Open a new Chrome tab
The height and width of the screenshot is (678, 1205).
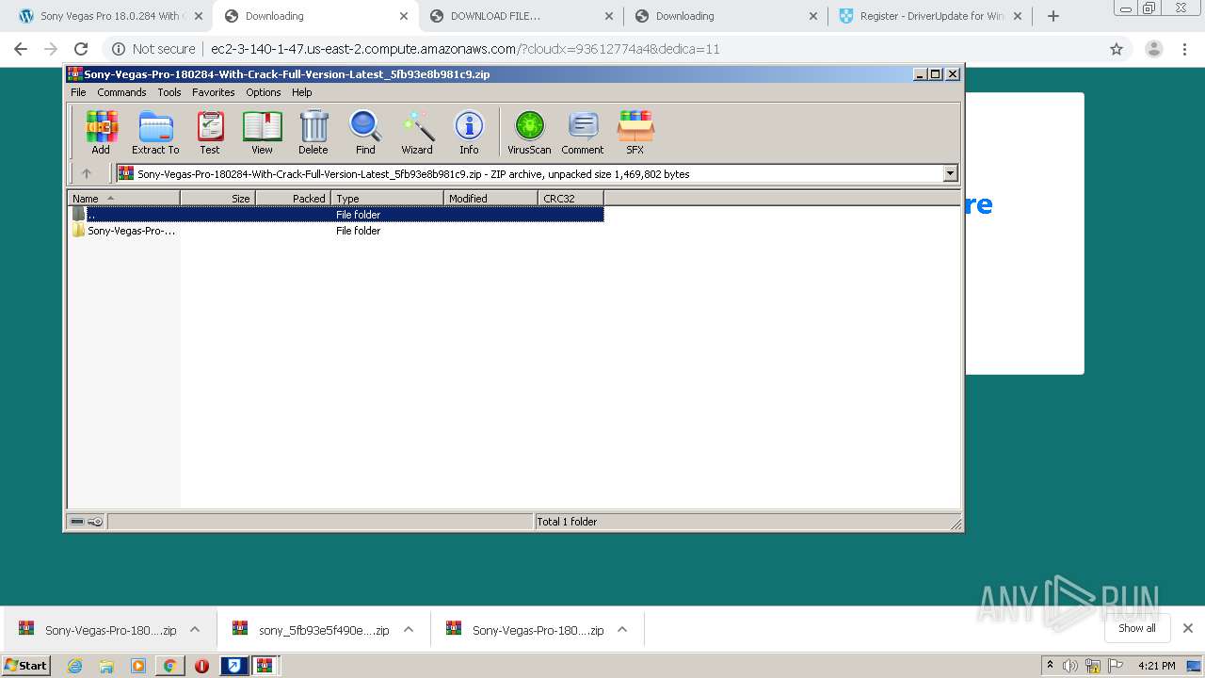(x=1053, y=16)
